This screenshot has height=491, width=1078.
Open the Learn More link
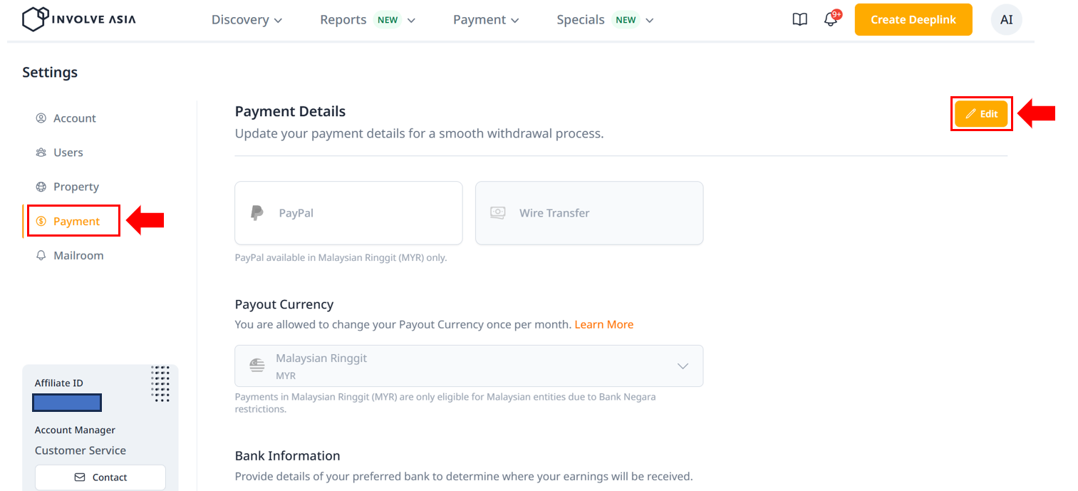[x=603, y=324]
